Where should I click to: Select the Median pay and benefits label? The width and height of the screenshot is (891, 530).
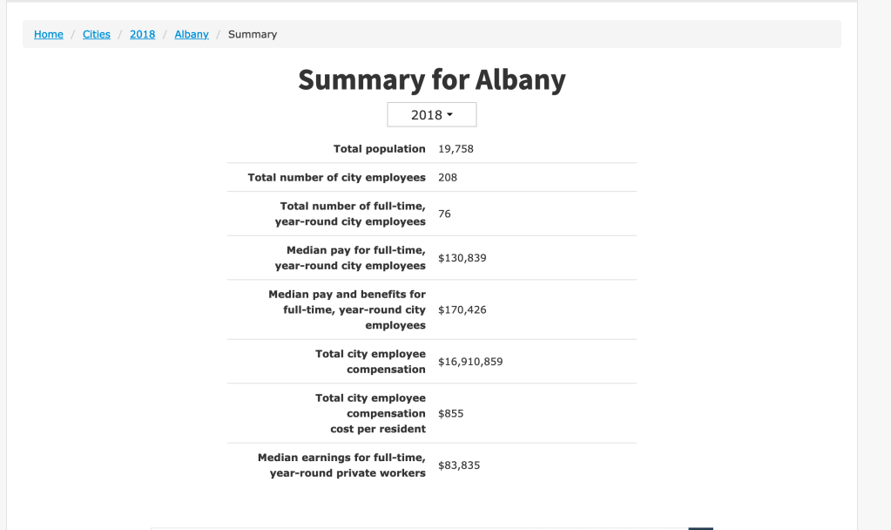point(347,309)
